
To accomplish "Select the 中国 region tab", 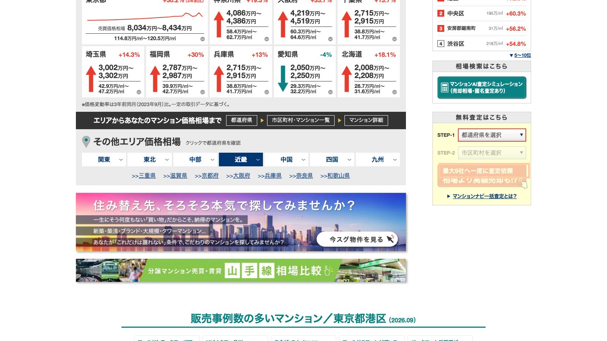I will click(286, 160).
